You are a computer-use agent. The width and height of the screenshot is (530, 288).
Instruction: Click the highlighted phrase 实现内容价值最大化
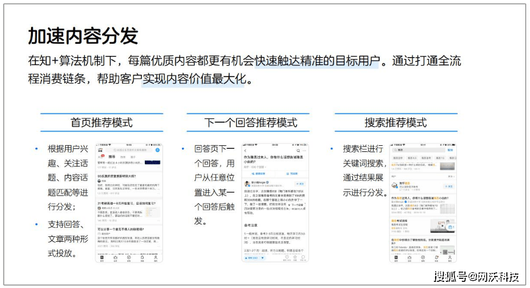tap(194, 79)
